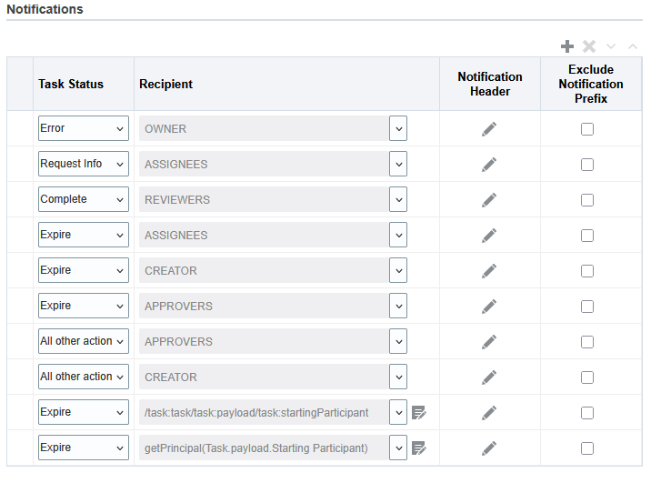Open All other action dropdown for APPROVERS
Viewport: 651px width, 483px height.
point(84,341)
